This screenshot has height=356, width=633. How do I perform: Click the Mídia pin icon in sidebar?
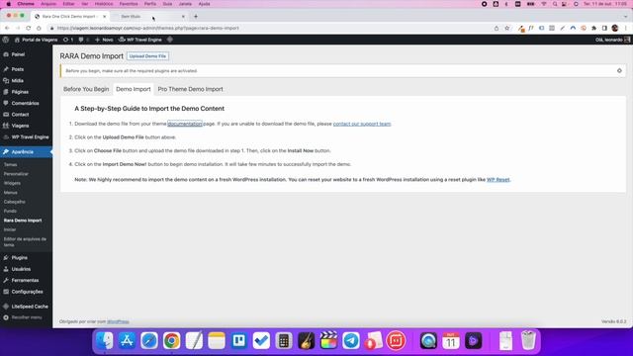coord(6,81)
